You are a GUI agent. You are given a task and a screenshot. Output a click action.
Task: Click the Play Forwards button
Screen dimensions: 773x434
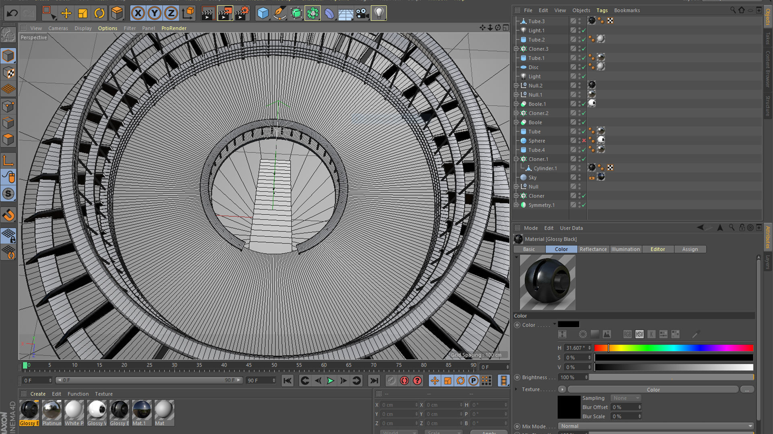tap(330, 381)
